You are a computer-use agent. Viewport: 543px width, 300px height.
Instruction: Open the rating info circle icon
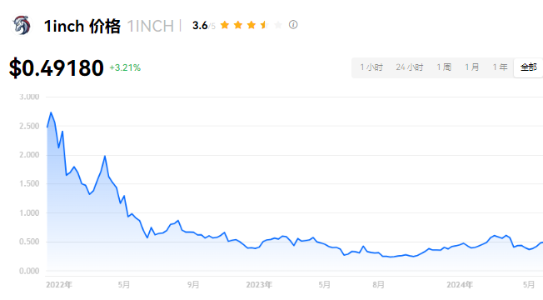293,25
